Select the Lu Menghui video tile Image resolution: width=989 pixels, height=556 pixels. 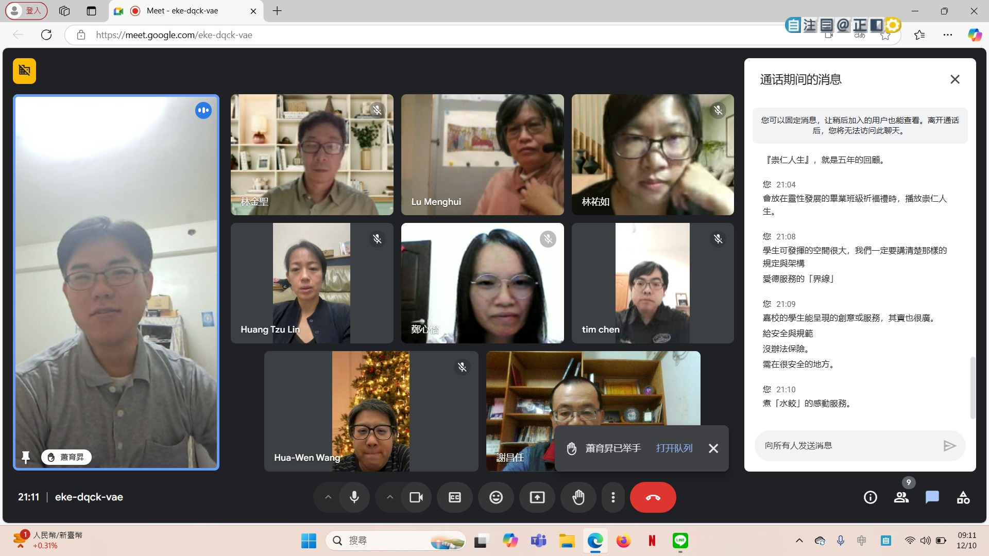483,154
